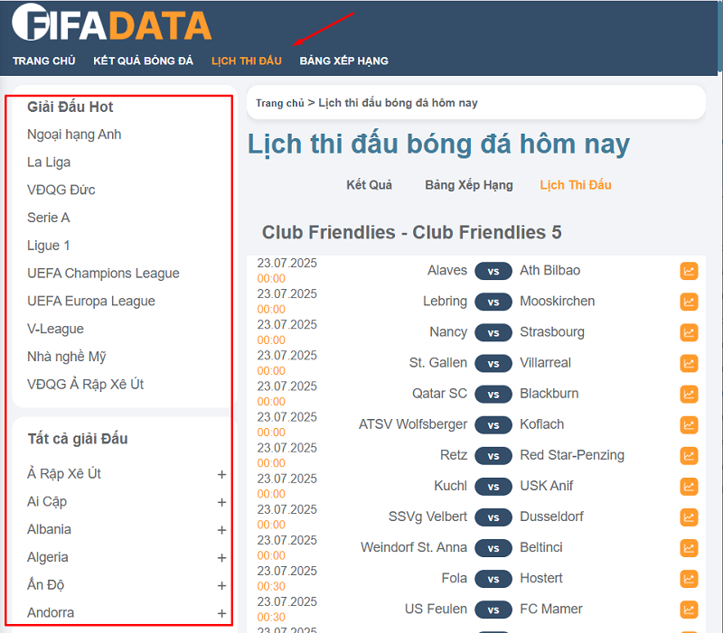The height and width of the screenshot is (633, 723).
Task: Switch to the Bảng Xếp Hạng tab
Action: (x=469, y=185)
